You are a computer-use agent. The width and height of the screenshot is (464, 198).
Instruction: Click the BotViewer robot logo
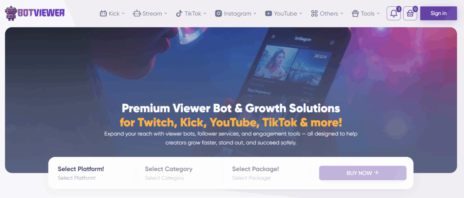click(x=11, y=13)
